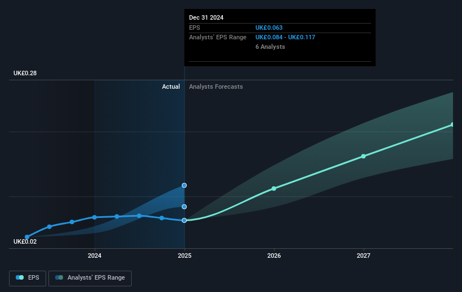462x292 pixels.
Task: Click the Dec 31 2024 tooltip date
Action: pyautogui.click(x=207, y=17)
